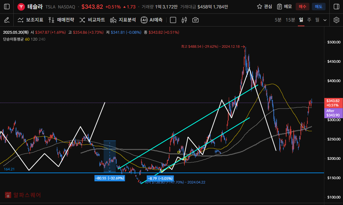Viewport: 343px width, 205px height.
Task: Click the 종 $343.82 close price
Action: click(x=162, y=32)
